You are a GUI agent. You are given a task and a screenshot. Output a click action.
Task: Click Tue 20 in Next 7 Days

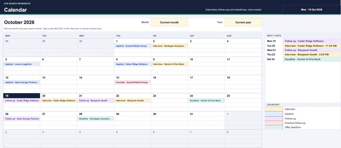[271, 46]
